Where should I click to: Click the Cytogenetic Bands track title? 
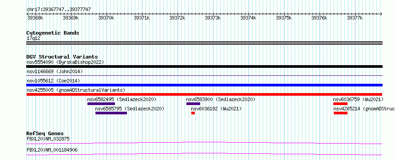[53, 33]
